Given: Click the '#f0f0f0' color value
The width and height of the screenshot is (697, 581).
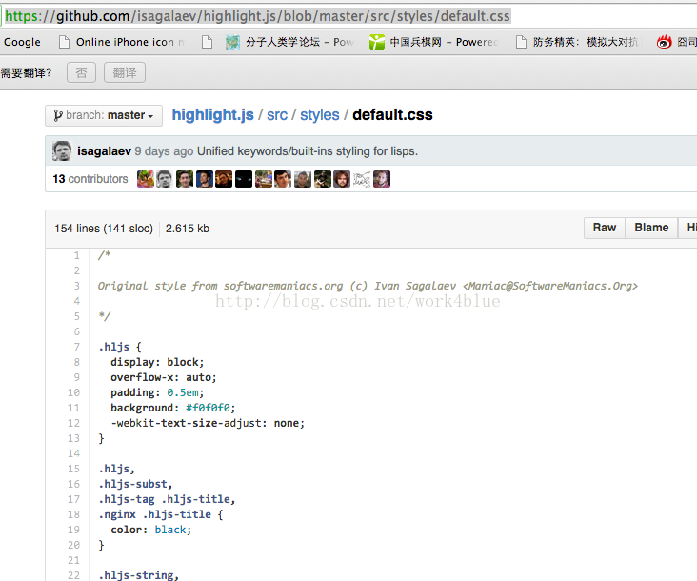Looking at the screenshot, I should pos(208,408).
